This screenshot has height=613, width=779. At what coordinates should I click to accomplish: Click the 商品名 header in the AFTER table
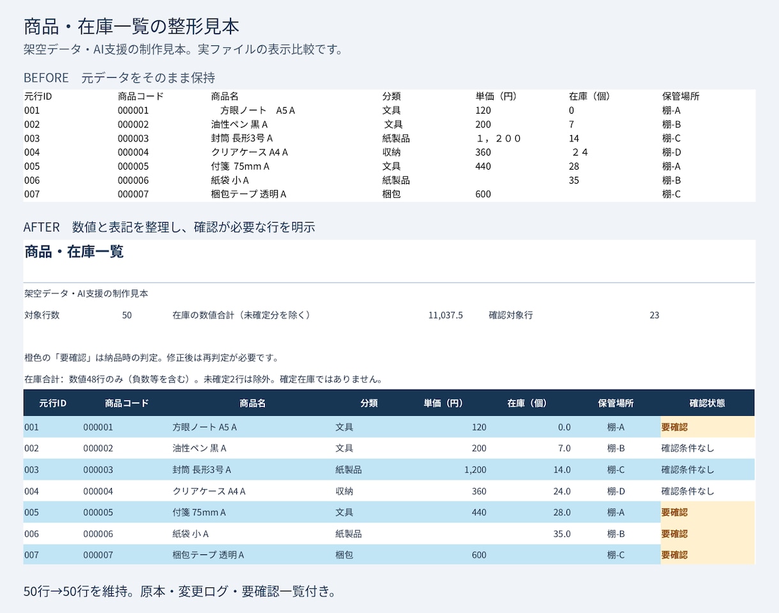coord(252,403)
